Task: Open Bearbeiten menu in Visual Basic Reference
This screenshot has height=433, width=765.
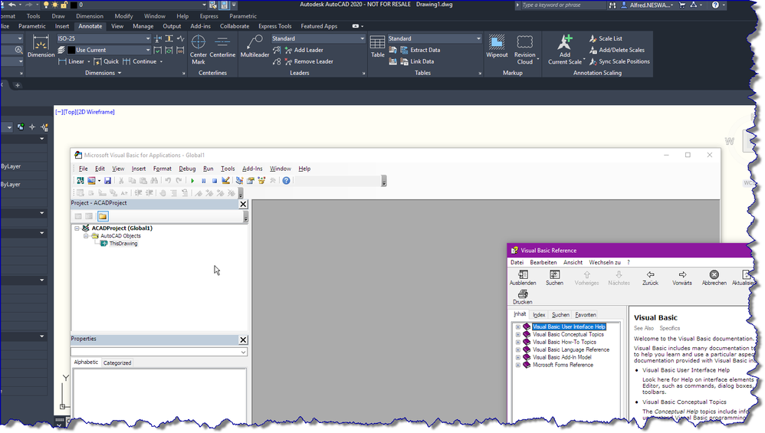Action: 543,262
